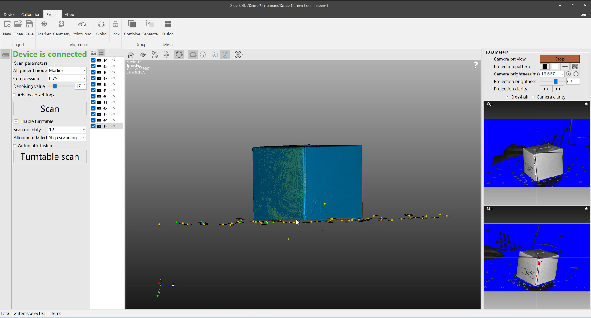Choose Geometry alignment tool
Viewport: 591px width, 318px height.
pyautogui.click(x=61, y=28)
